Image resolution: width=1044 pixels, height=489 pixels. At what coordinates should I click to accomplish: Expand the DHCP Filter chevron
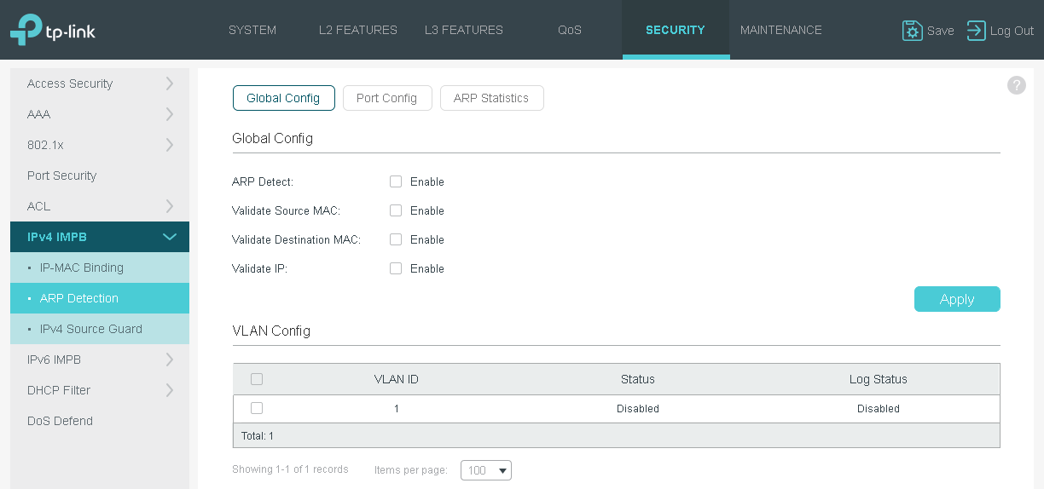[x=170, y=390]
